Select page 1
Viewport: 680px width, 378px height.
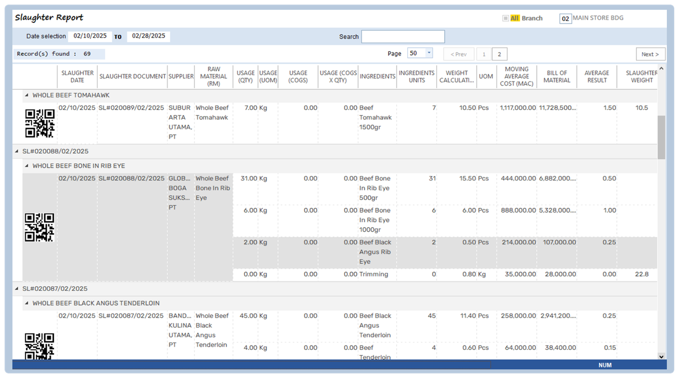coord(484,54)
